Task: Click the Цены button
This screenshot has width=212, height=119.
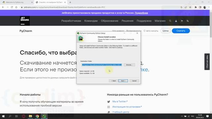Action: click(x=166, y=31)
